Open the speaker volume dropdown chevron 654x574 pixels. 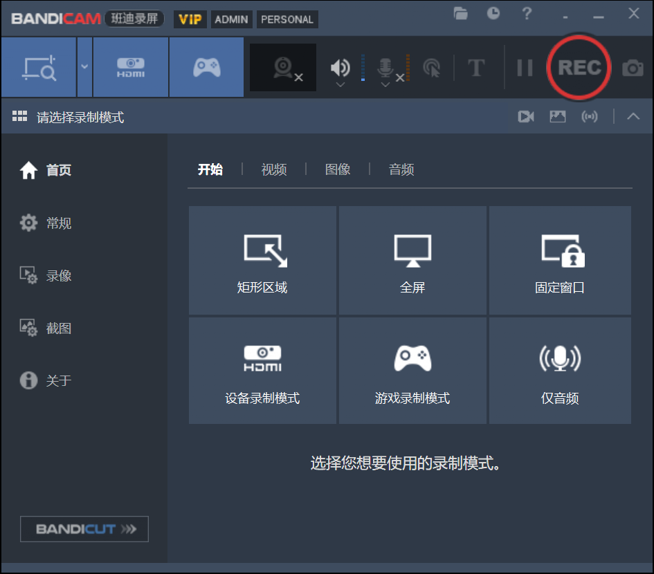click(339, 84)
